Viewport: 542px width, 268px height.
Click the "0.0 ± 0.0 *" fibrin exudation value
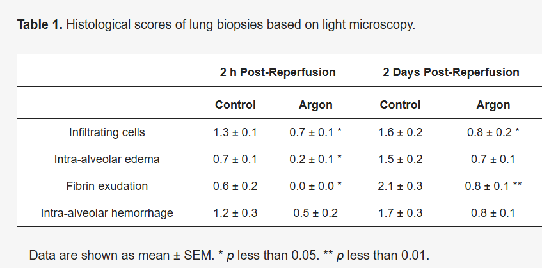[315, 186]
